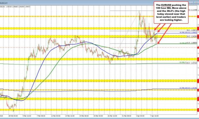
Task: Select the 61.8 - 1.08899 Fibonacci label
Action: pos(192,43)
